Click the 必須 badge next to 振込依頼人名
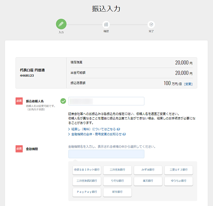This screenshot has height=206, width=213. tap(19, 101)
